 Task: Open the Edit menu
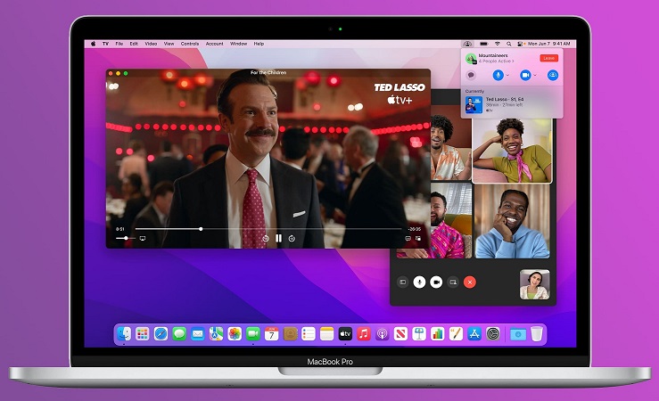click(134, 44)
